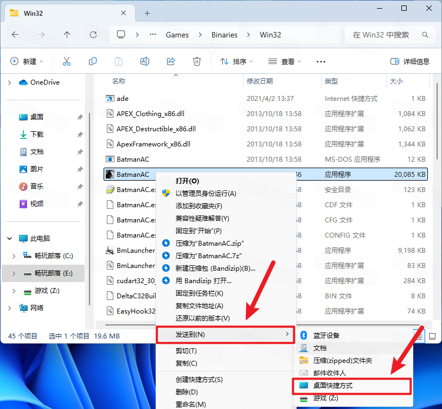Open the 排序 sort dropdown

pyautogui.click(x=236, y=61)
